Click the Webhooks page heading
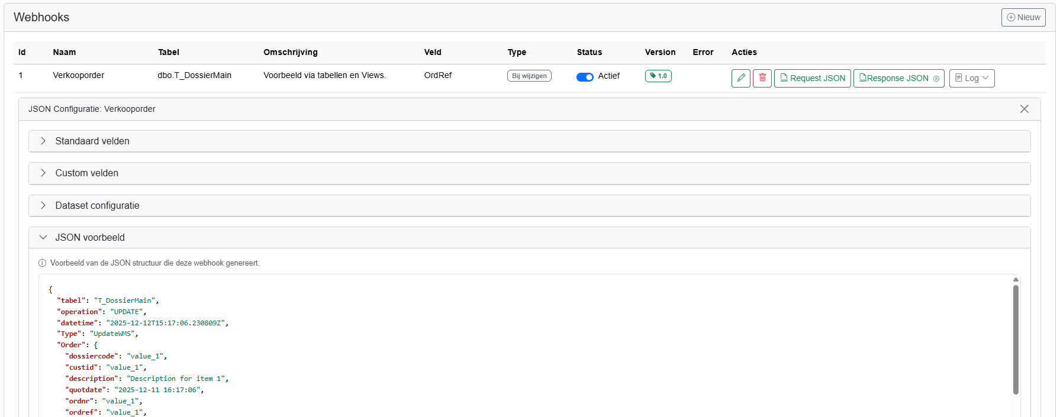The width and height of the screenshot is (1060, 417). click(x=41, y=17)
